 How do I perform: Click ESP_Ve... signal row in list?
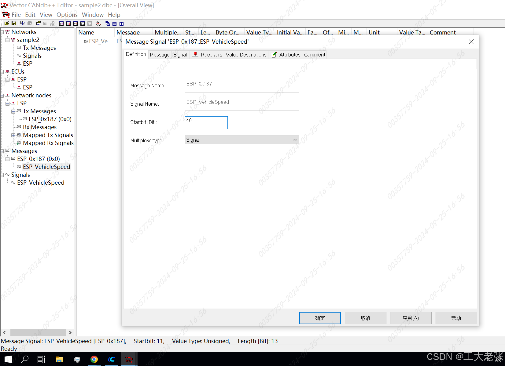98,41
